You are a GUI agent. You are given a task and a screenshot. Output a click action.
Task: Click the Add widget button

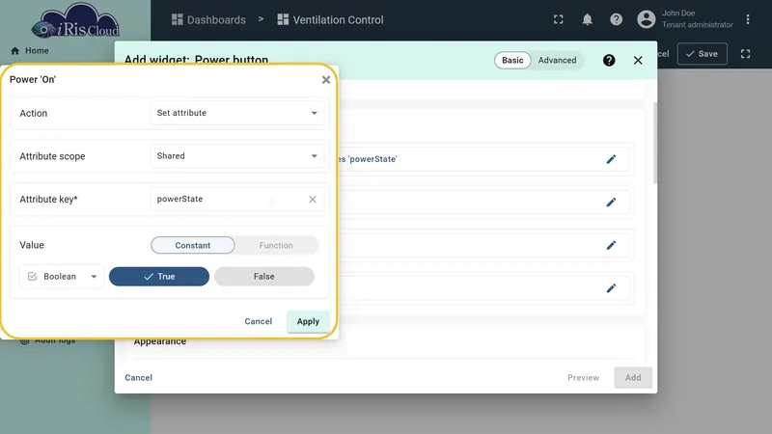[633, 378]
